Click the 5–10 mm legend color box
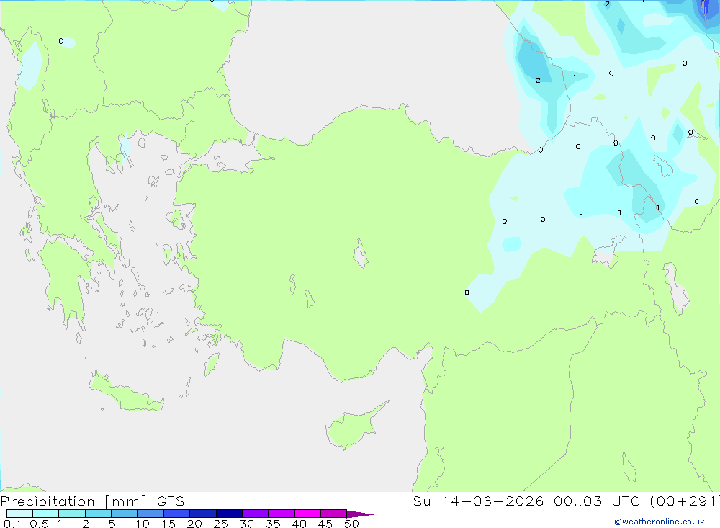This screenshot has height=528, width=720. tap(125, 514)
